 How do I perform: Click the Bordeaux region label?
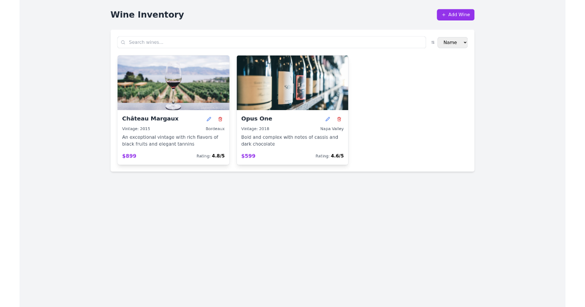pos(215,129)
